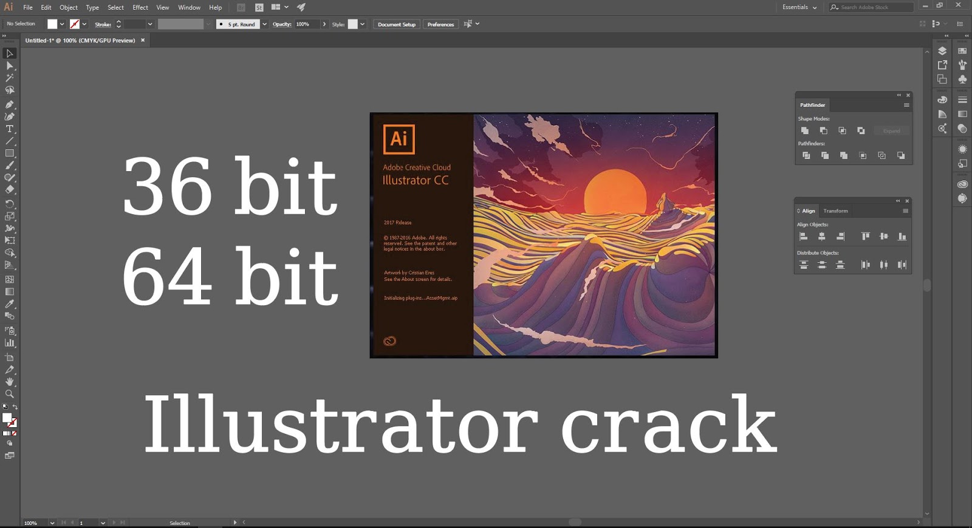Select the Gradient tool

pyautogui.click(x=10, y=292)
